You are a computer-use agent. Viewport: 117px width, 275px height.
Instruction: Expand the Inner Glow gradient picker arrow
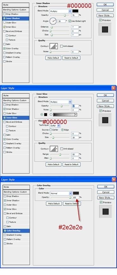76,114
